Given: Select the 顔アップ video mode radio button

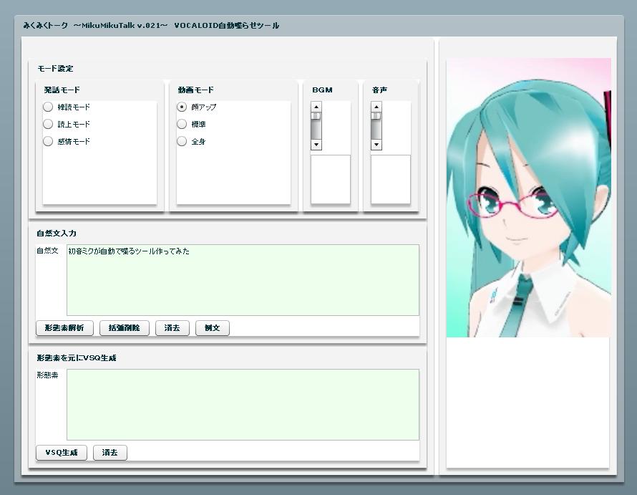Looking at the screenshot, I should [182, 107].
